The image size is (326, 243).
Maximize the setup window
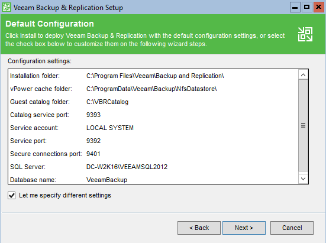(306, 7)
